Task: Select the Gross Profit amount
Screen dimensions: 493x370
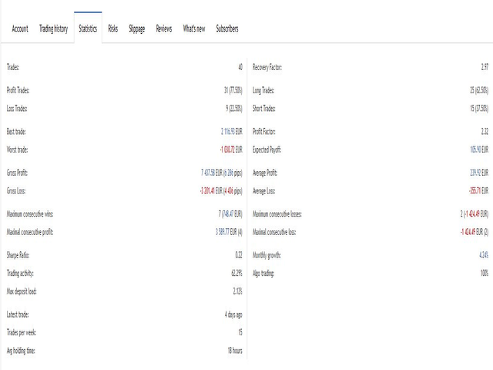Action: tap(221, 173)
